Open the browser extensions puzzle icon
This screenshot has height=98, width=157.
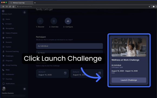click(153, 7)
